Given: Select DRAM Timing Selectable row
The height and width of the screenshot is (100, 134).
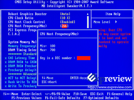Looking at the screenshot, I should tap(22, 50).
